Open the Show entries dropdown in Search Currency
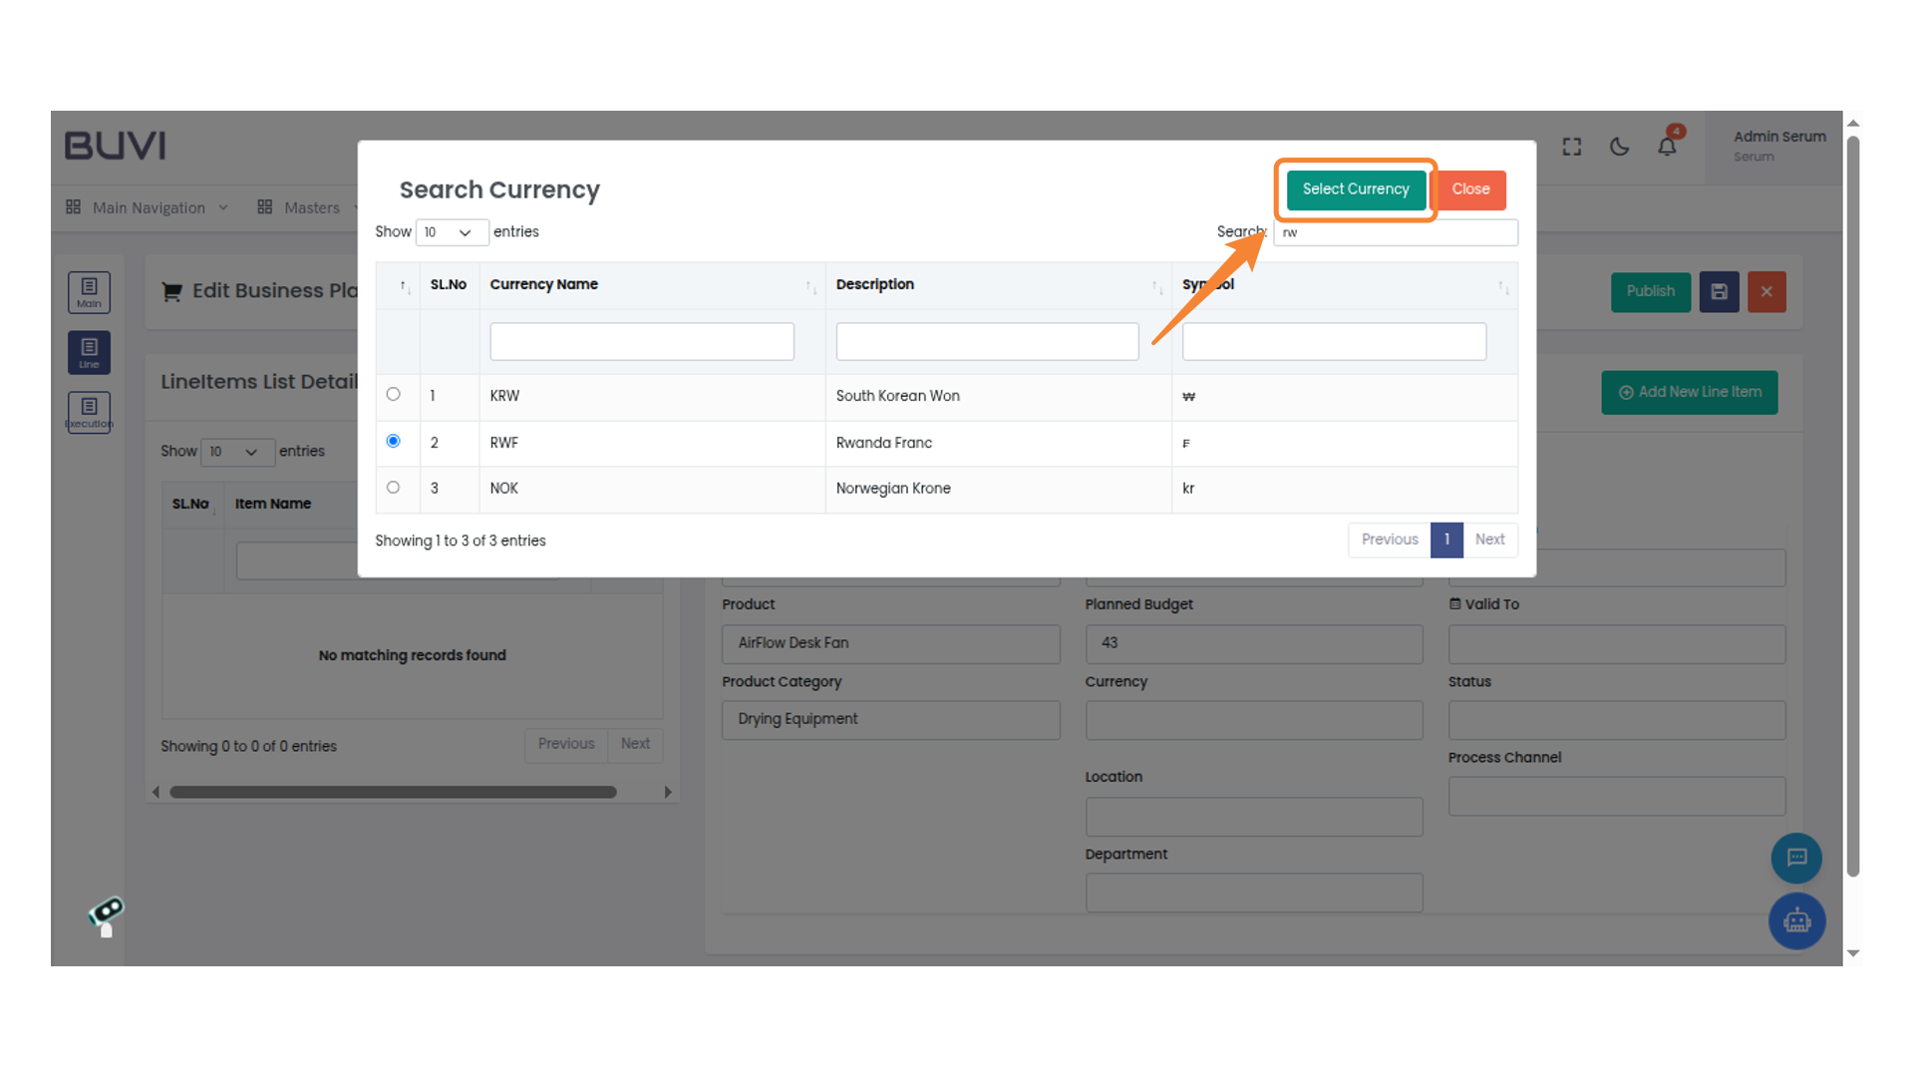The image size is (1914, 1077). (452, 231)
